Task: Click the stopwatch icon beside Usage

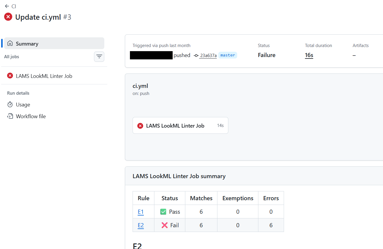Action: [10, 105]
